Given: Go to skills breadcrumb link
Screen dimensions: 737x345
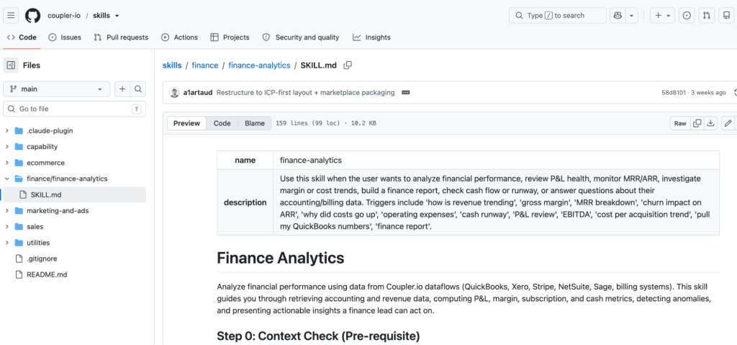Looking at the screenshot, I should click(x=172, y=66).
